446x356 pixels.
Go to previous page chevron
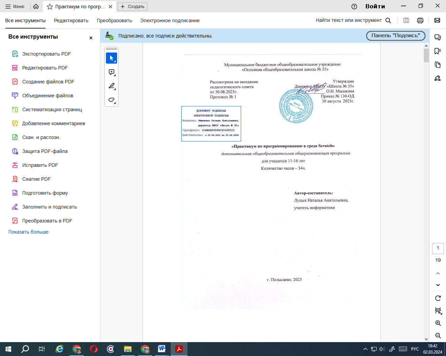click(438, 274)
